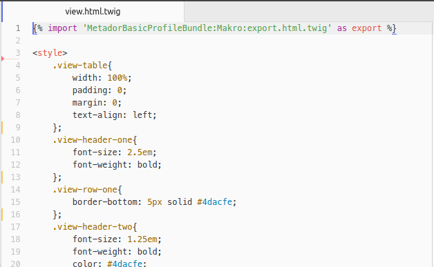Place cursor on blank line 2
The height and width of the screenshot is (267, 434).
point(232,41)
